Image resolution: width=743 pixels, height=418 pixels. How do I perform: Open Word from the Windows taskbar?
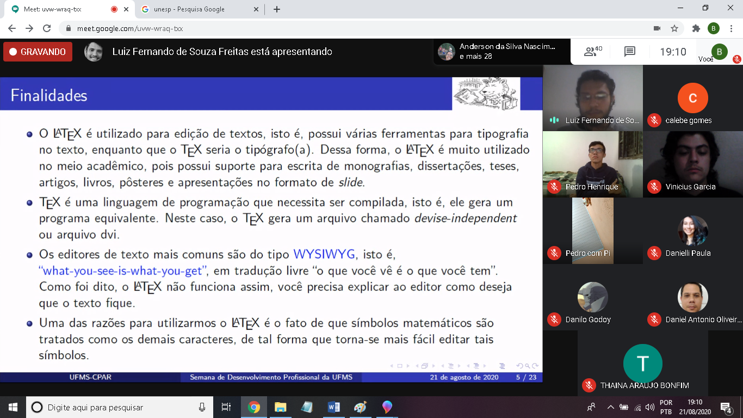[x=333, y=407]
